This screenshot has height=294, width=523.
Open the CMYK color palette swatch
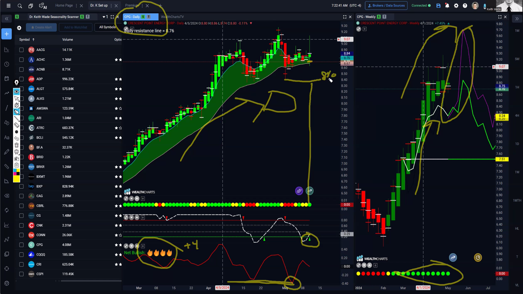click(x=16, y=172)
